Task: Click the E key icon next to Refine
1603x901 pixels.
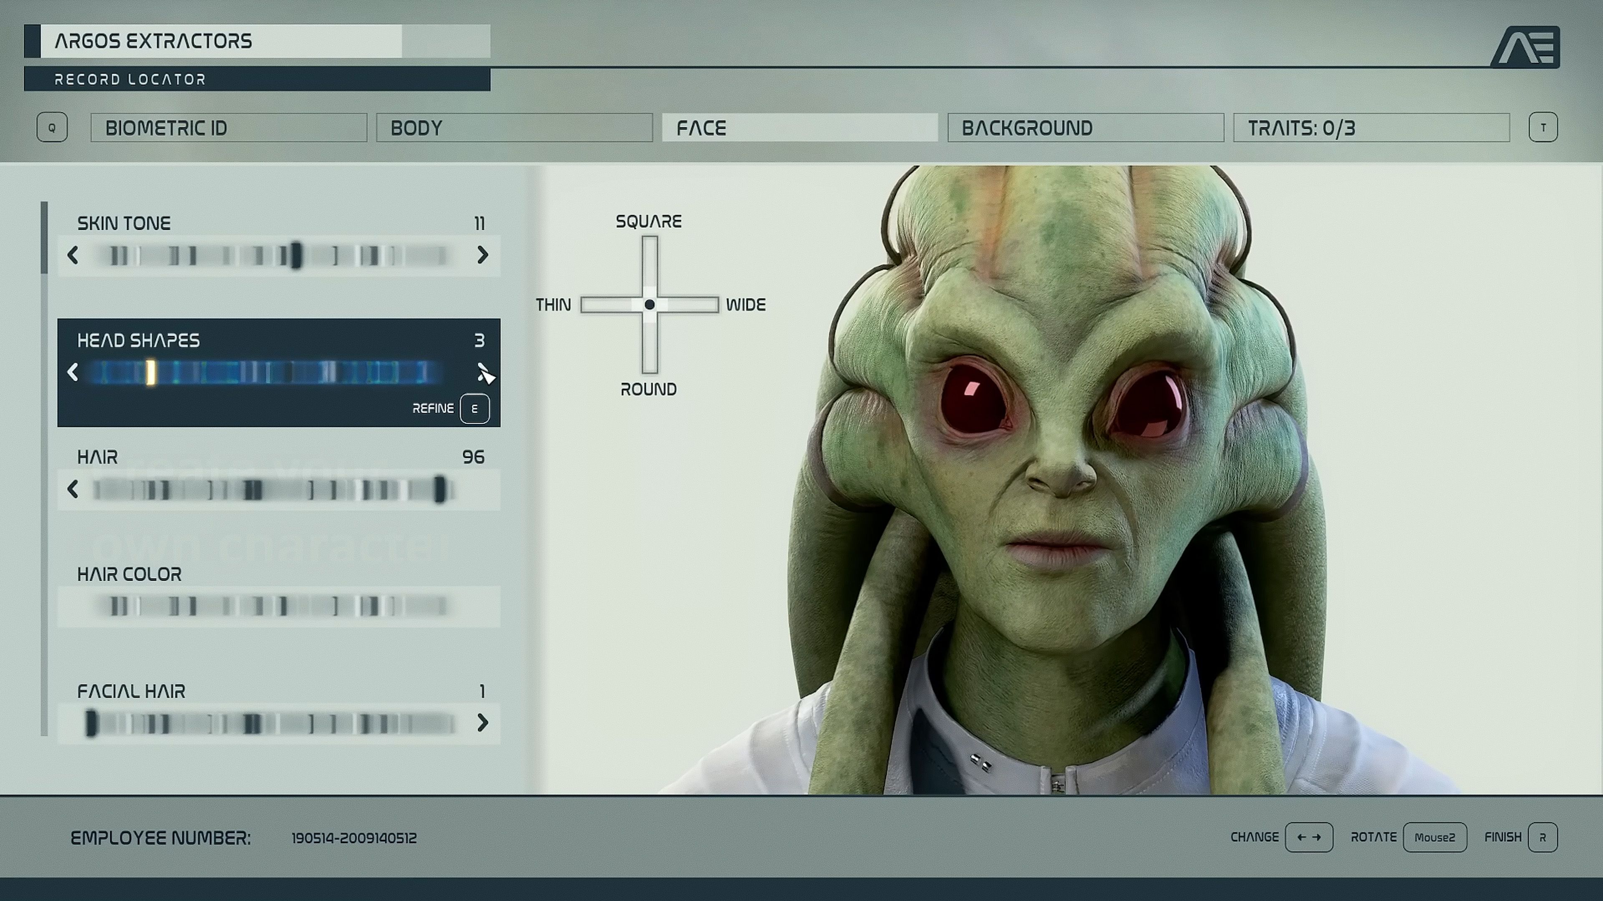Action: 475,408
